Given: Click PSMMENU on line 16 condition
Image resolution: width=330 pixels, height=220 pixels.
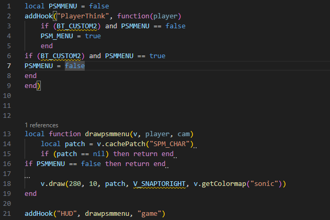Looking at the screenshot, I should [x=51, y=164].
